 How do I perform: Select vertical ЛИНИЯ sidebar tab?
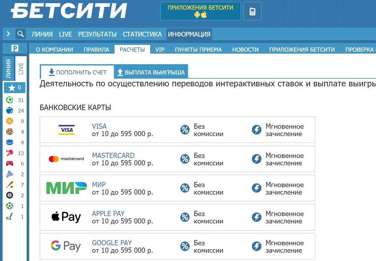pos(9,69)
